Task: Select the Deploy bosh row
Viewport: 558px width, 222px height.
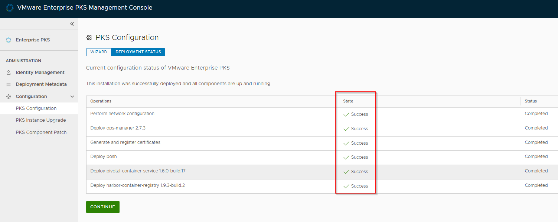Action: point(322,157)
